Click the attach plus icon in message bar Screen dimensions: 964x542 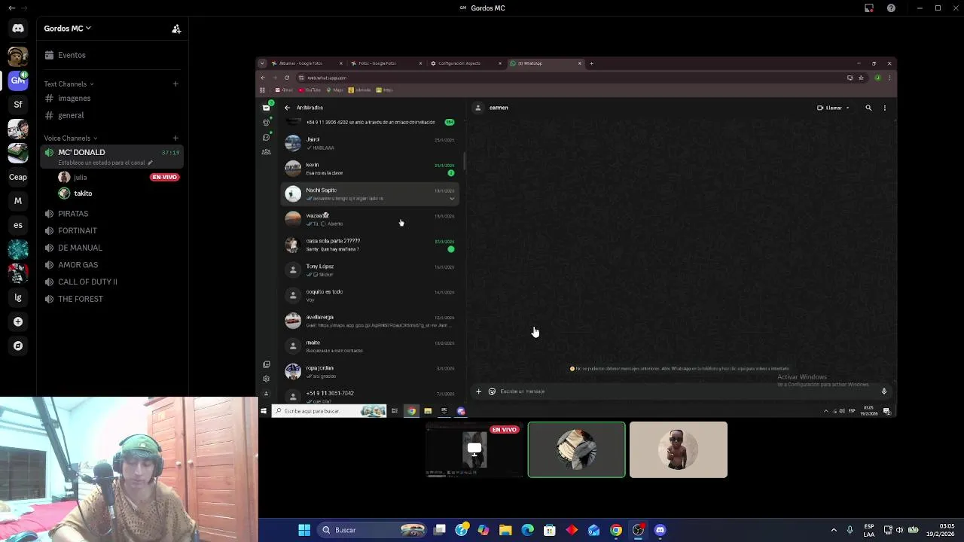pyautogui.click(x=478, y=391)
